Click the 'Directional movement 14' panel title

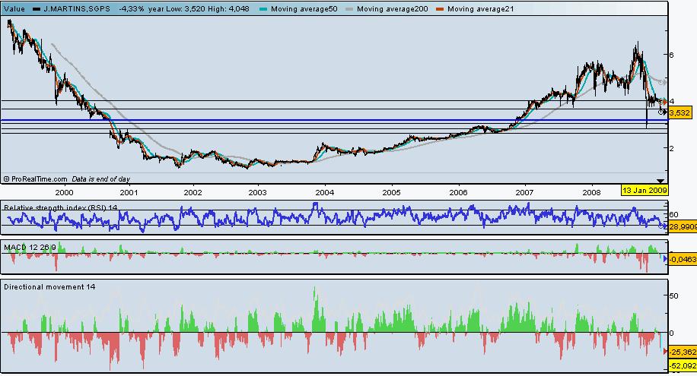[49, 287]
